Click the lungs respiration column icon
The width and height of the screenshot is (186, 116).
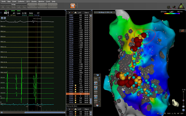pos(75,13)
